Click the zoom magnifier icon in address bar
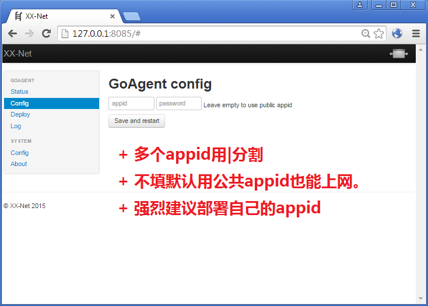This screenshot has height=306, width=428. pos(366,34)
